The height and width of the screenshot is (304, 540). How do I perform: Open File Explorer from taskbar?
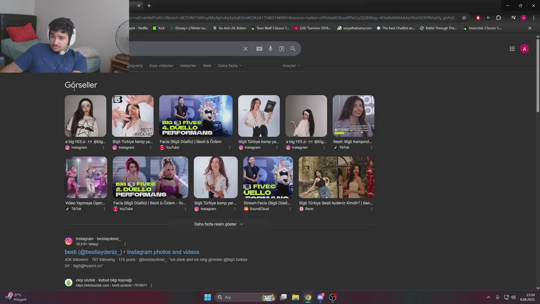click(x=296, y=297)
